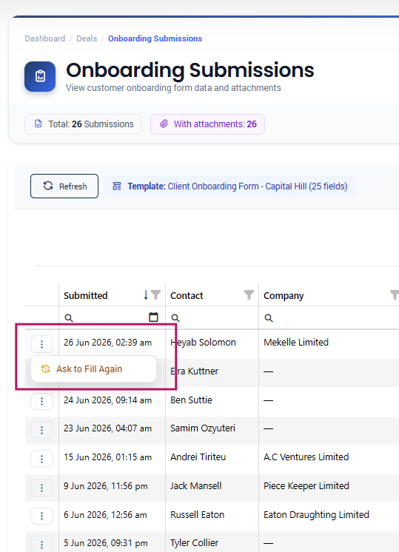Click the refresh arrows icon

click(x=48, y=186)
